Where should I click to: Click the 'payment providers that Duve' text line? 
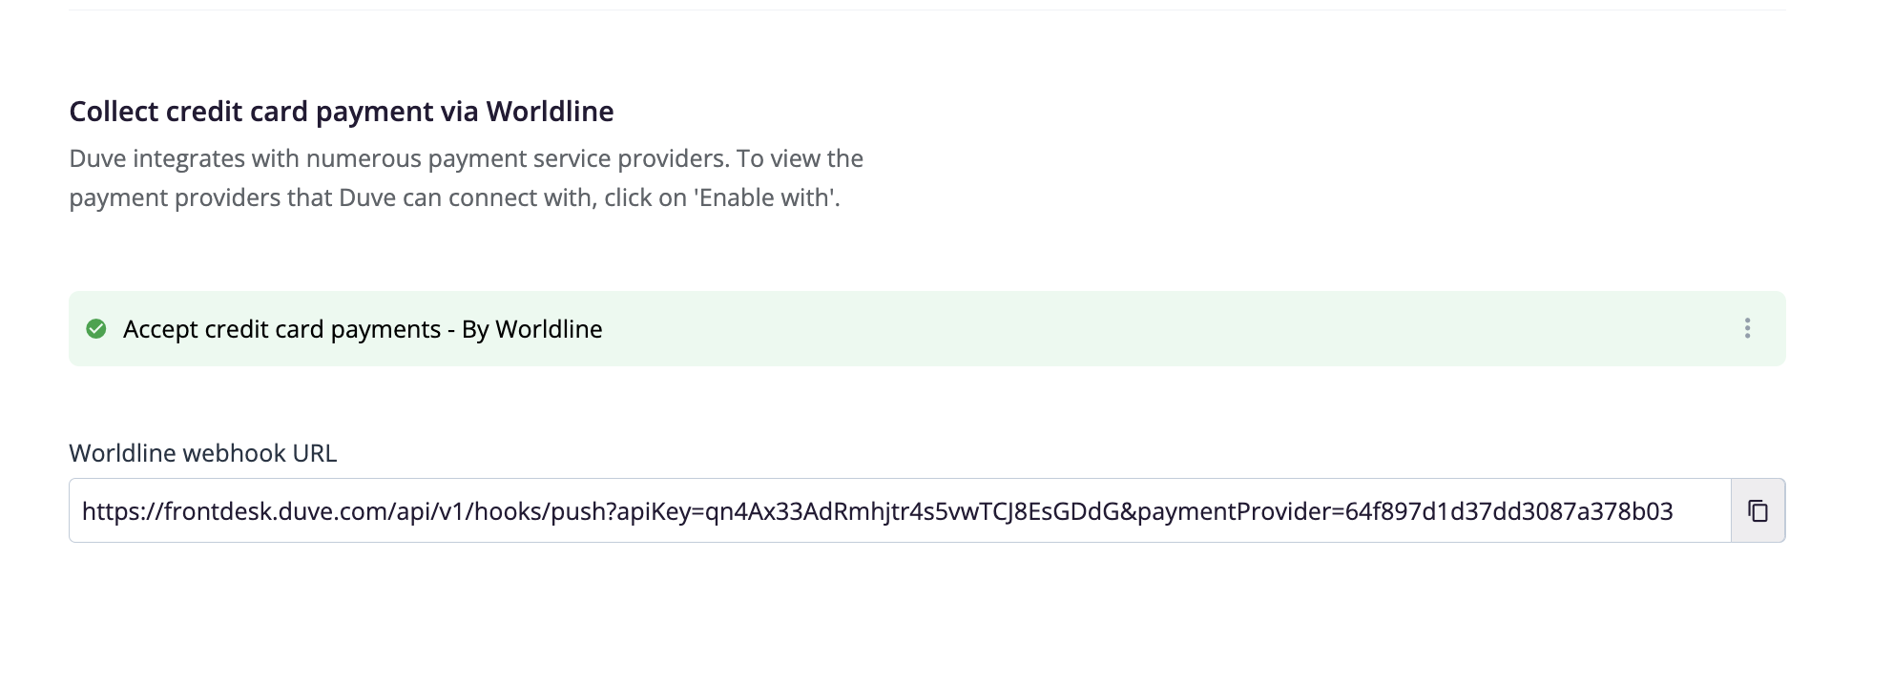(455, 198)
